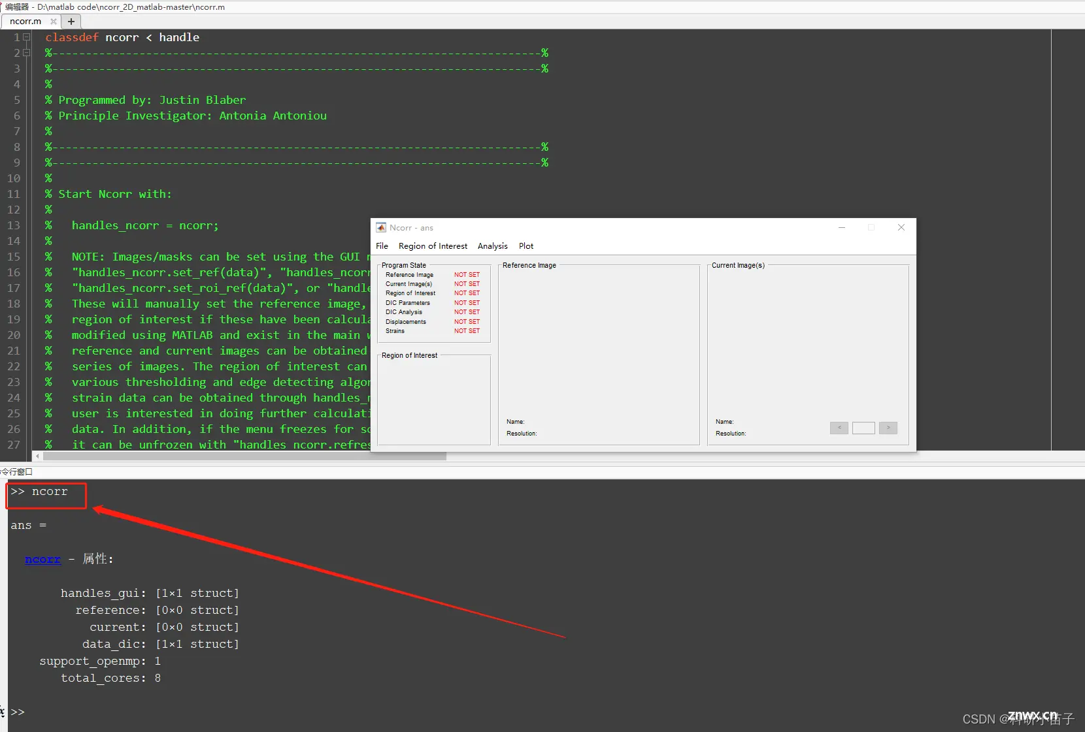The width and height of the screenshot is (1085, 732).
Task: Close the Ncorr window
Action: [x=901, y=227]
